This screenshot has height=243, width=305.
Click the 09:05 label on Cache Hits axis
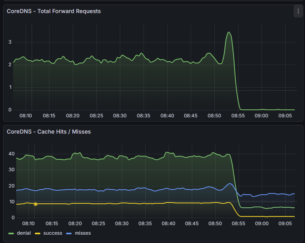(x=285, y=224)
